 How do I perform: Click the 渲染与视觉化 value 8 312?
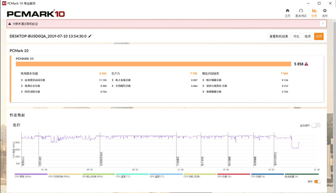click(285, 86)
